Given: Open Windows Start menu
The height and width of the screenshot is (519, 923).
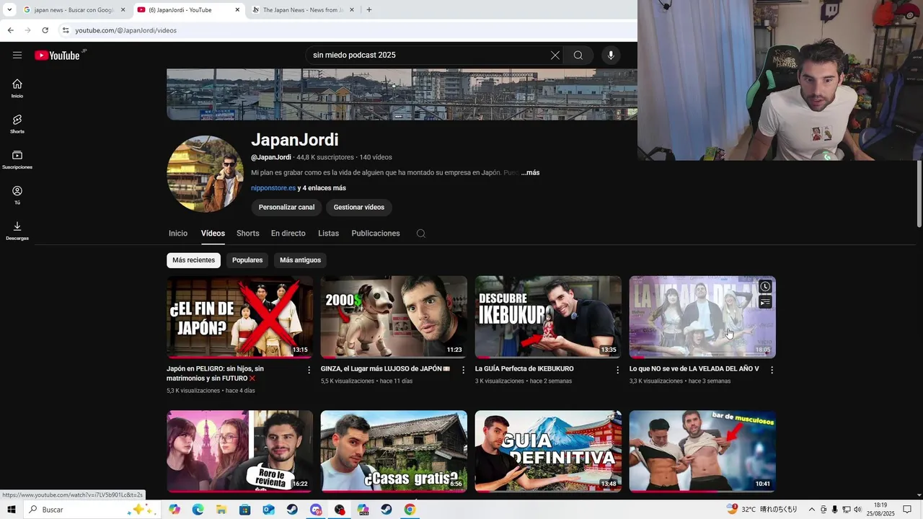Looking at the screenshot, I should (x=12, y=510).
